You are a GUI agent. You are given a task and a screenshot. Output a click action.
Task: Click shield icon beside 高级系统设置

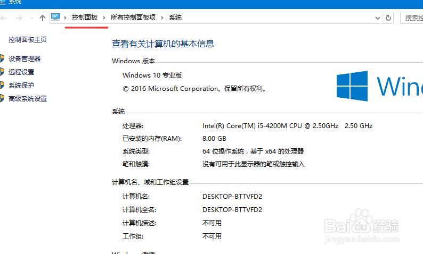[2, 98]
